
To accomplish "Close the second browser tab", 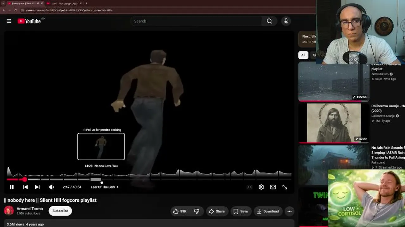I will coord(81,3).
